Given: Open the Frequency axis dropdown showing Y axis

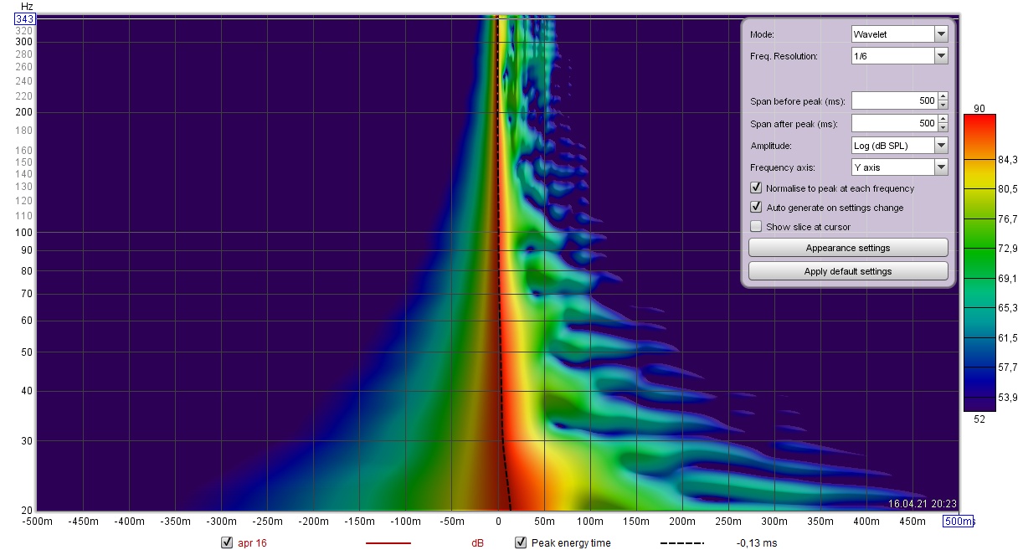Looking at the screenshot, I should [899, 167].
